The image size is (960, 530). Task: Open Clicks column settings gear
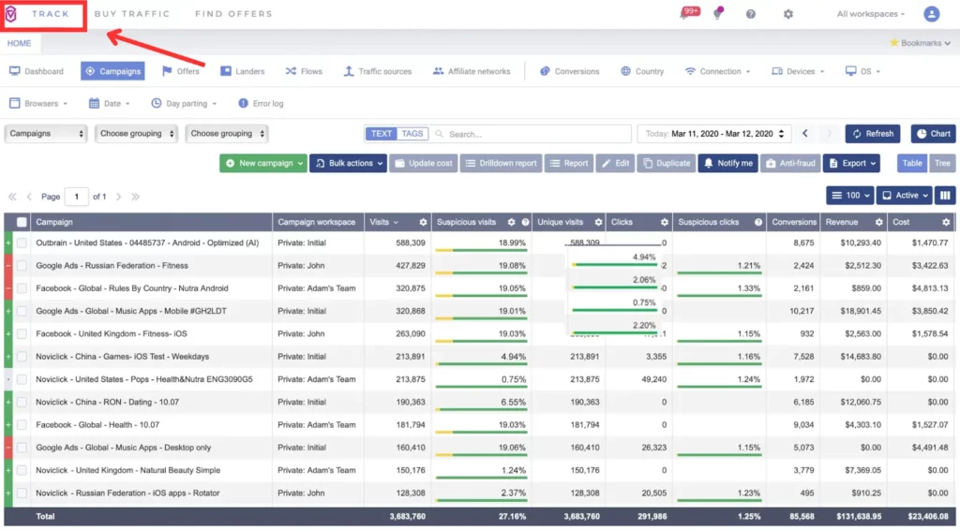(665, 222)
